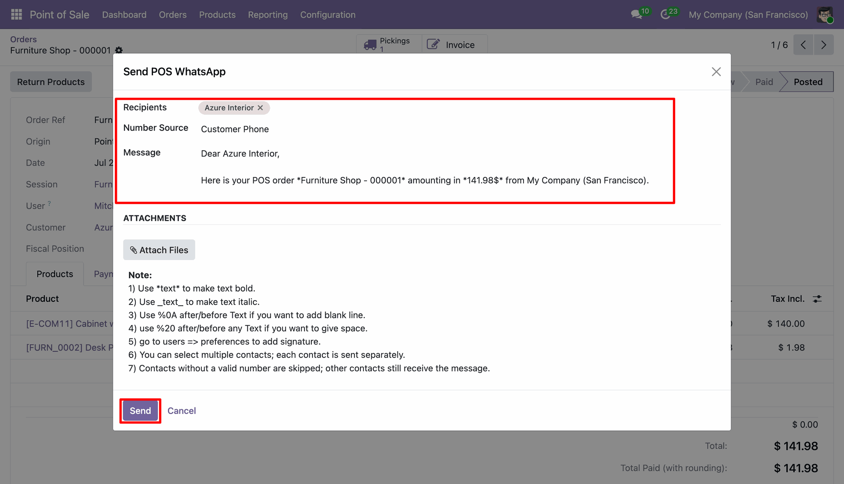This screenshot has width=844, height=484.
Task: Cancel the WhatsApp dialog
Action: (x=182, y=411)
